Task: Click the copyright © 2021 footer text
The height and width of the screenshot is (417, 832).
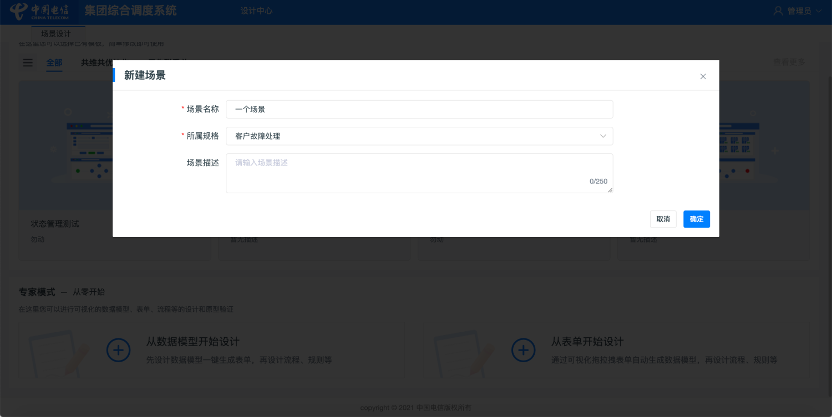Action: pyautogui.click(x=416, y=408)
